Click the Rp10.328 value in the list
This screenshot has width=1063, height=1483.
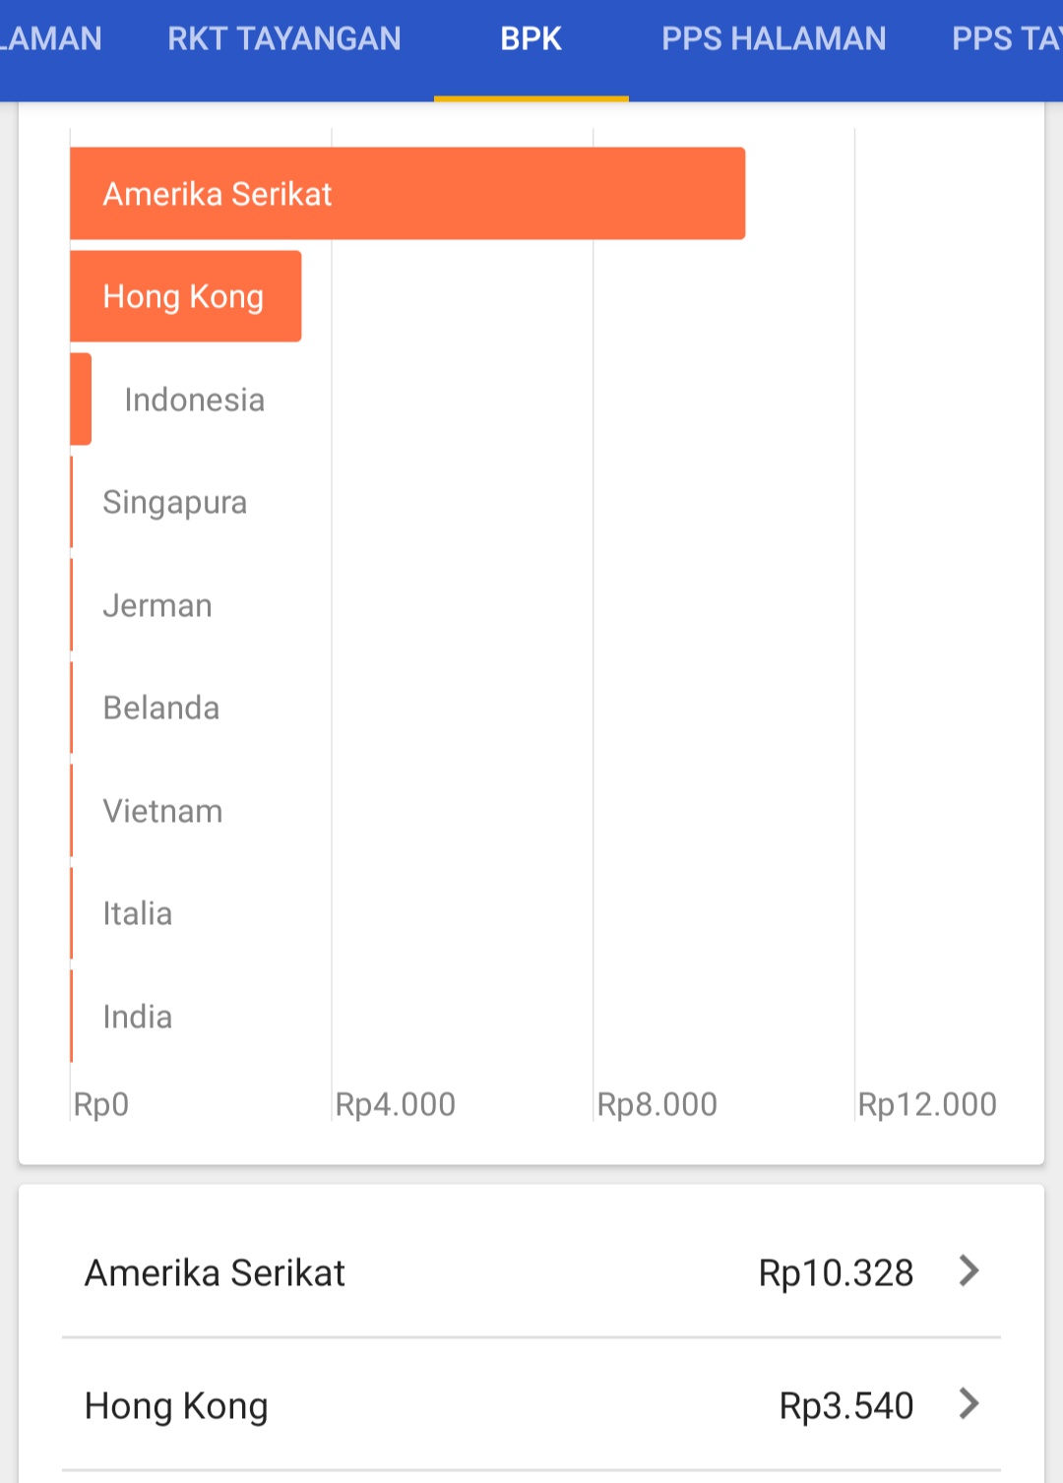pyautogui.click(x=836, y=1273)
